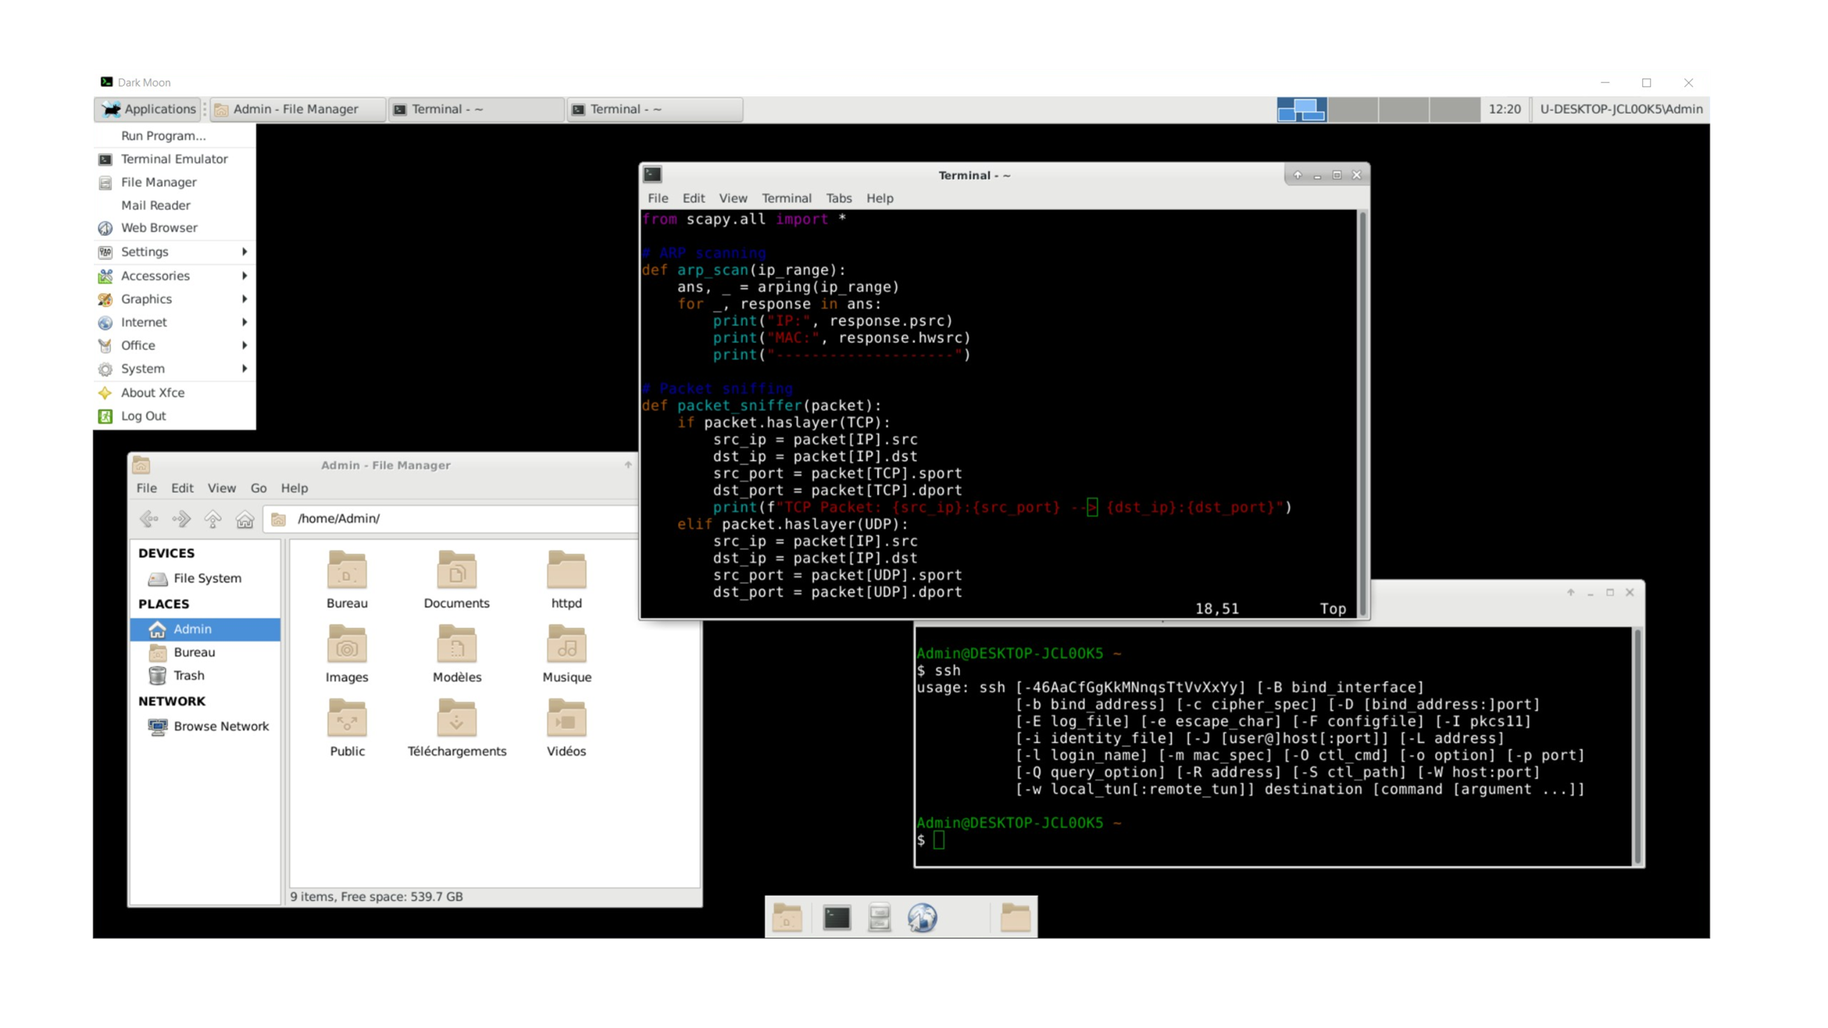The width and height of the screenshot is (1828, 1028).
Task: Open the web browser globe in the dock
Action: [x=922, y=917]
